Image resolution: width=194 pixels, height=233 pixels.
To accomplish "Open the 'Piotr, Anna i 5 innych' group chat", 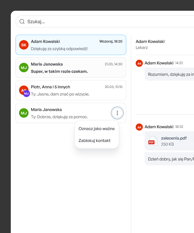I will click(x=71, y=90).
